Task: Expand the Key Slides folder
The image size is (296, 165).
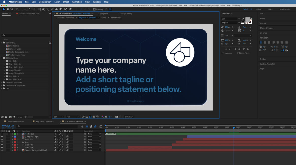Action: (x=4, y=61)
